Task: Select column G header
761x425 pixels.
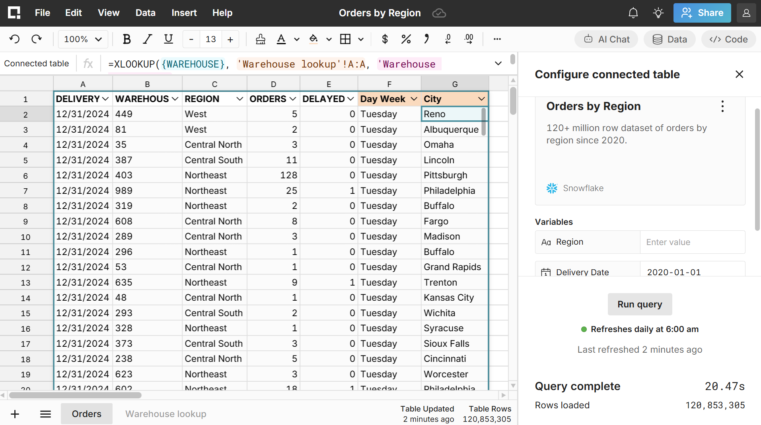Action: 455,84
